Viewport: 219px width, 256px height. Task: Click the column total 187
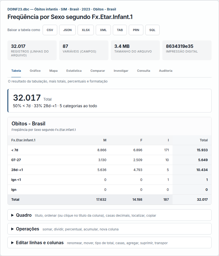(166, 200)
